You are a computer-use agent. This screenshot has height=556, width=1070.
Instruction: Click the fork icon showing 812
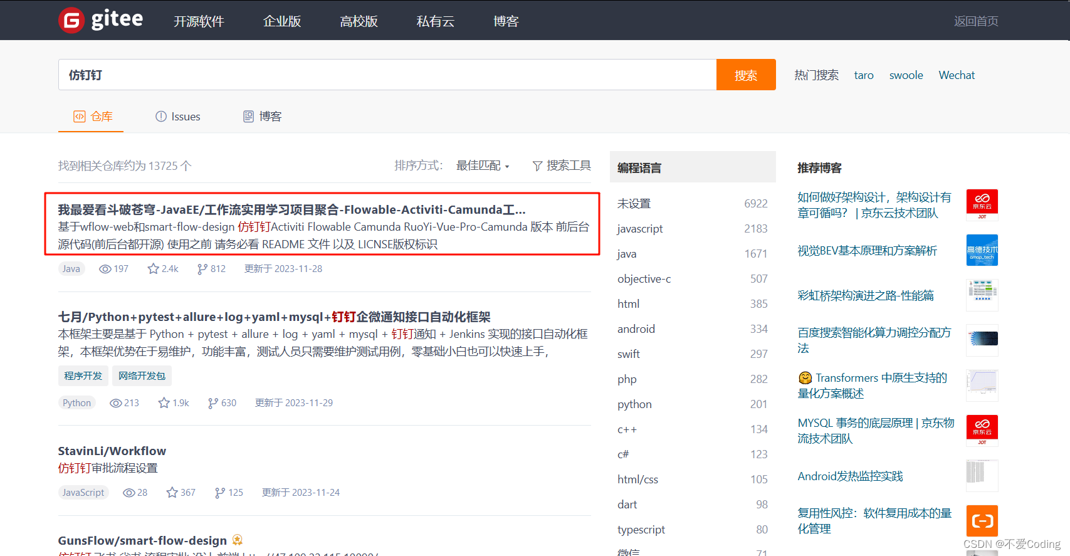pos(202,269)
